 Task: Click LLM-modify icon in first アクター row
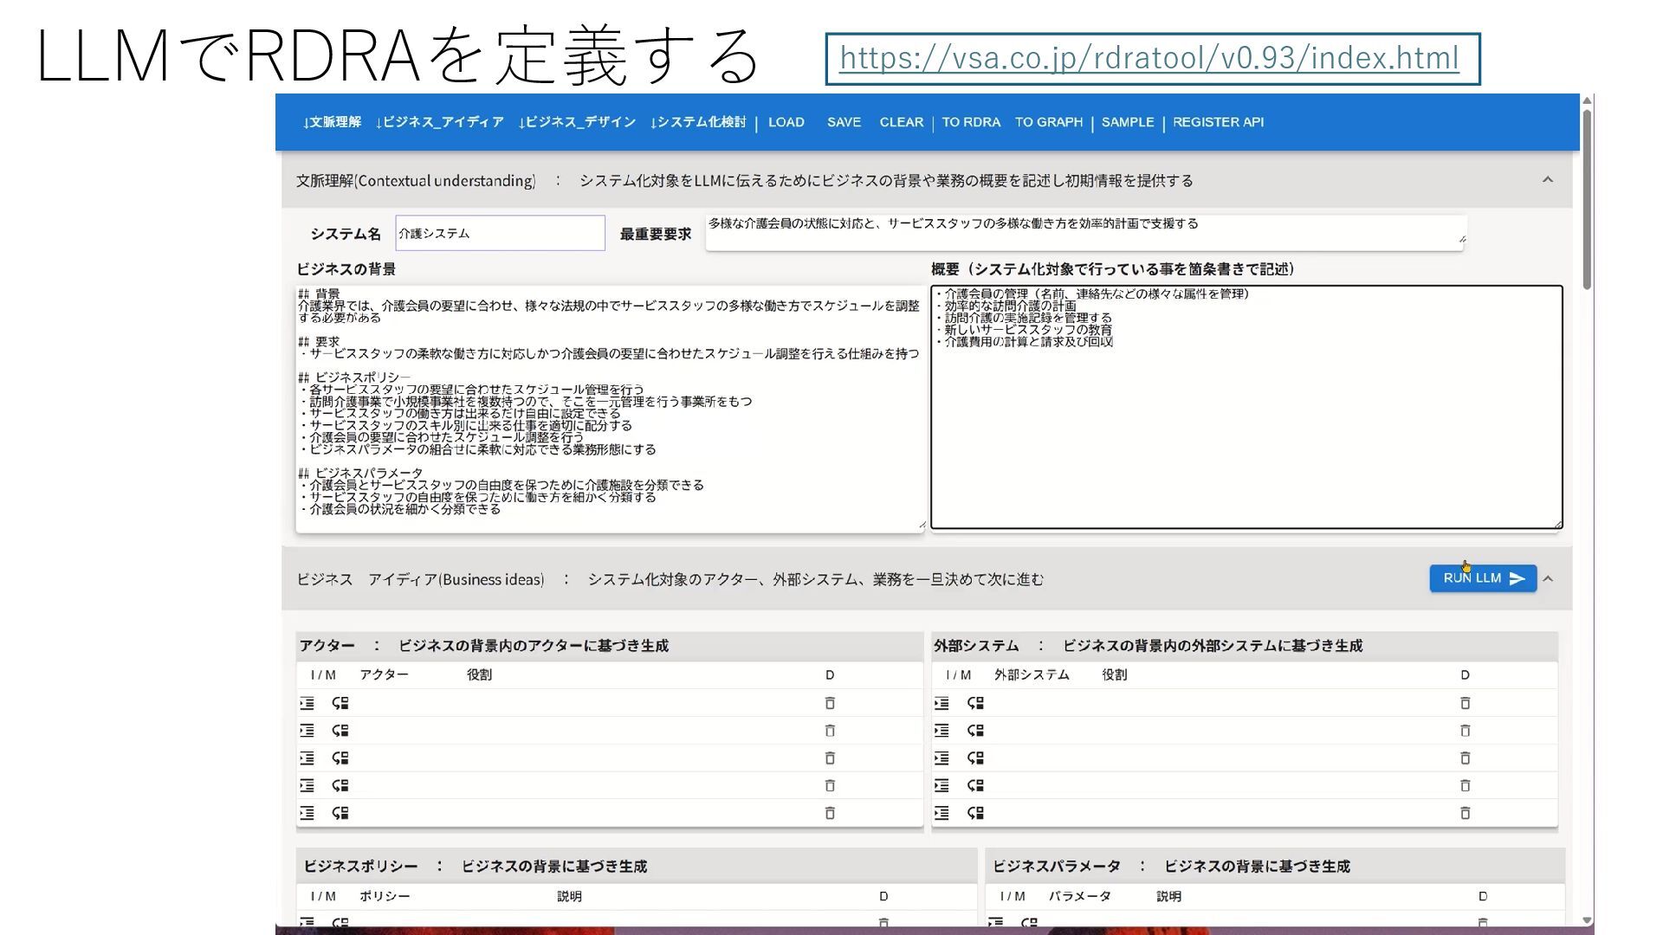tap(340, 703)
